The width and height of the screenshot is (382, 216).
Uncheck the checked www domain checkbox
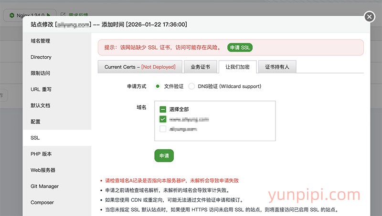point(163,119)
